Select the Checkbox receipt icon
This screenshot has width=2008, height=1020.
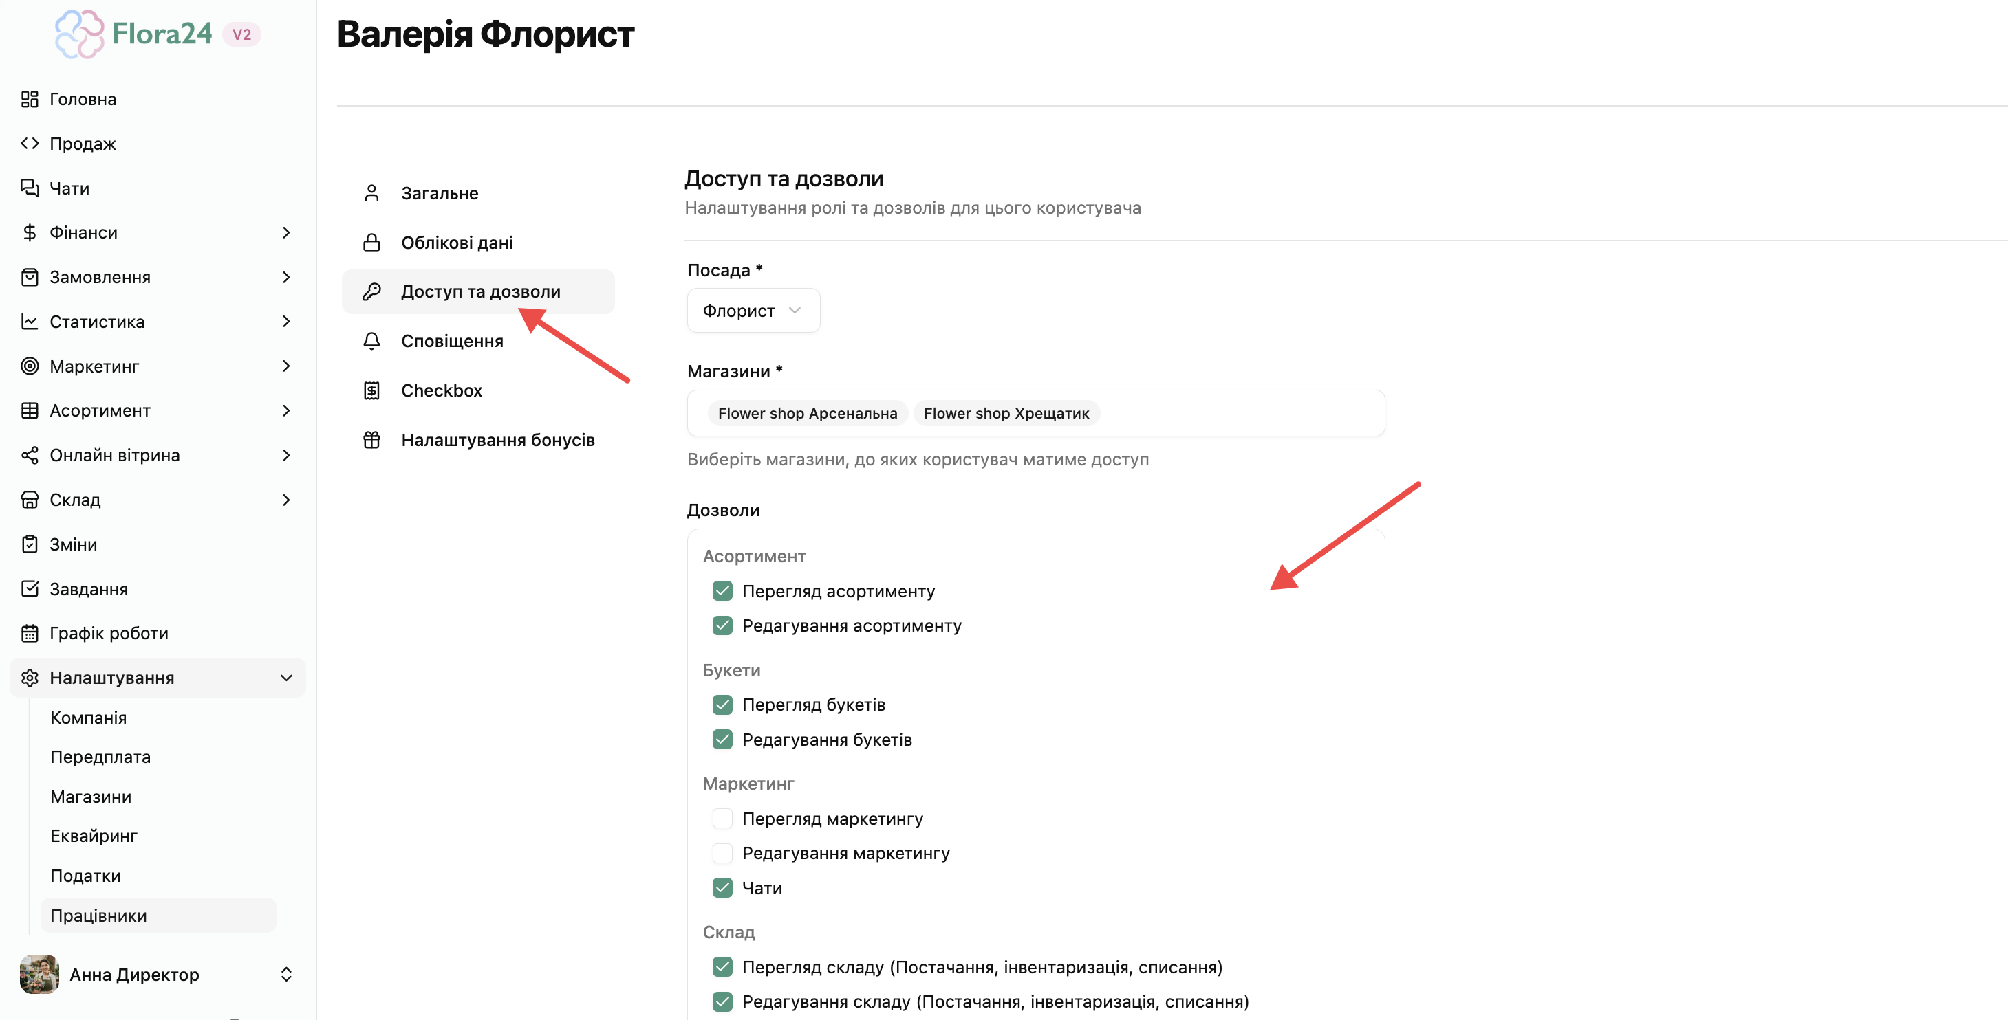(x=372, y=390)
